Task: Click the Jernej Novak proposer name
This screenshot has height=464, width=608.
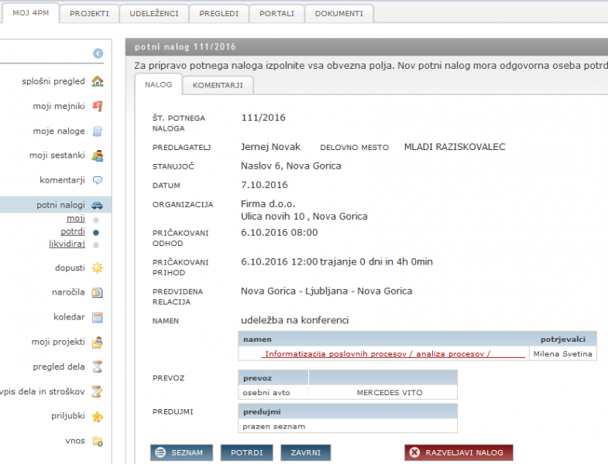Action: tap(270, 147)
